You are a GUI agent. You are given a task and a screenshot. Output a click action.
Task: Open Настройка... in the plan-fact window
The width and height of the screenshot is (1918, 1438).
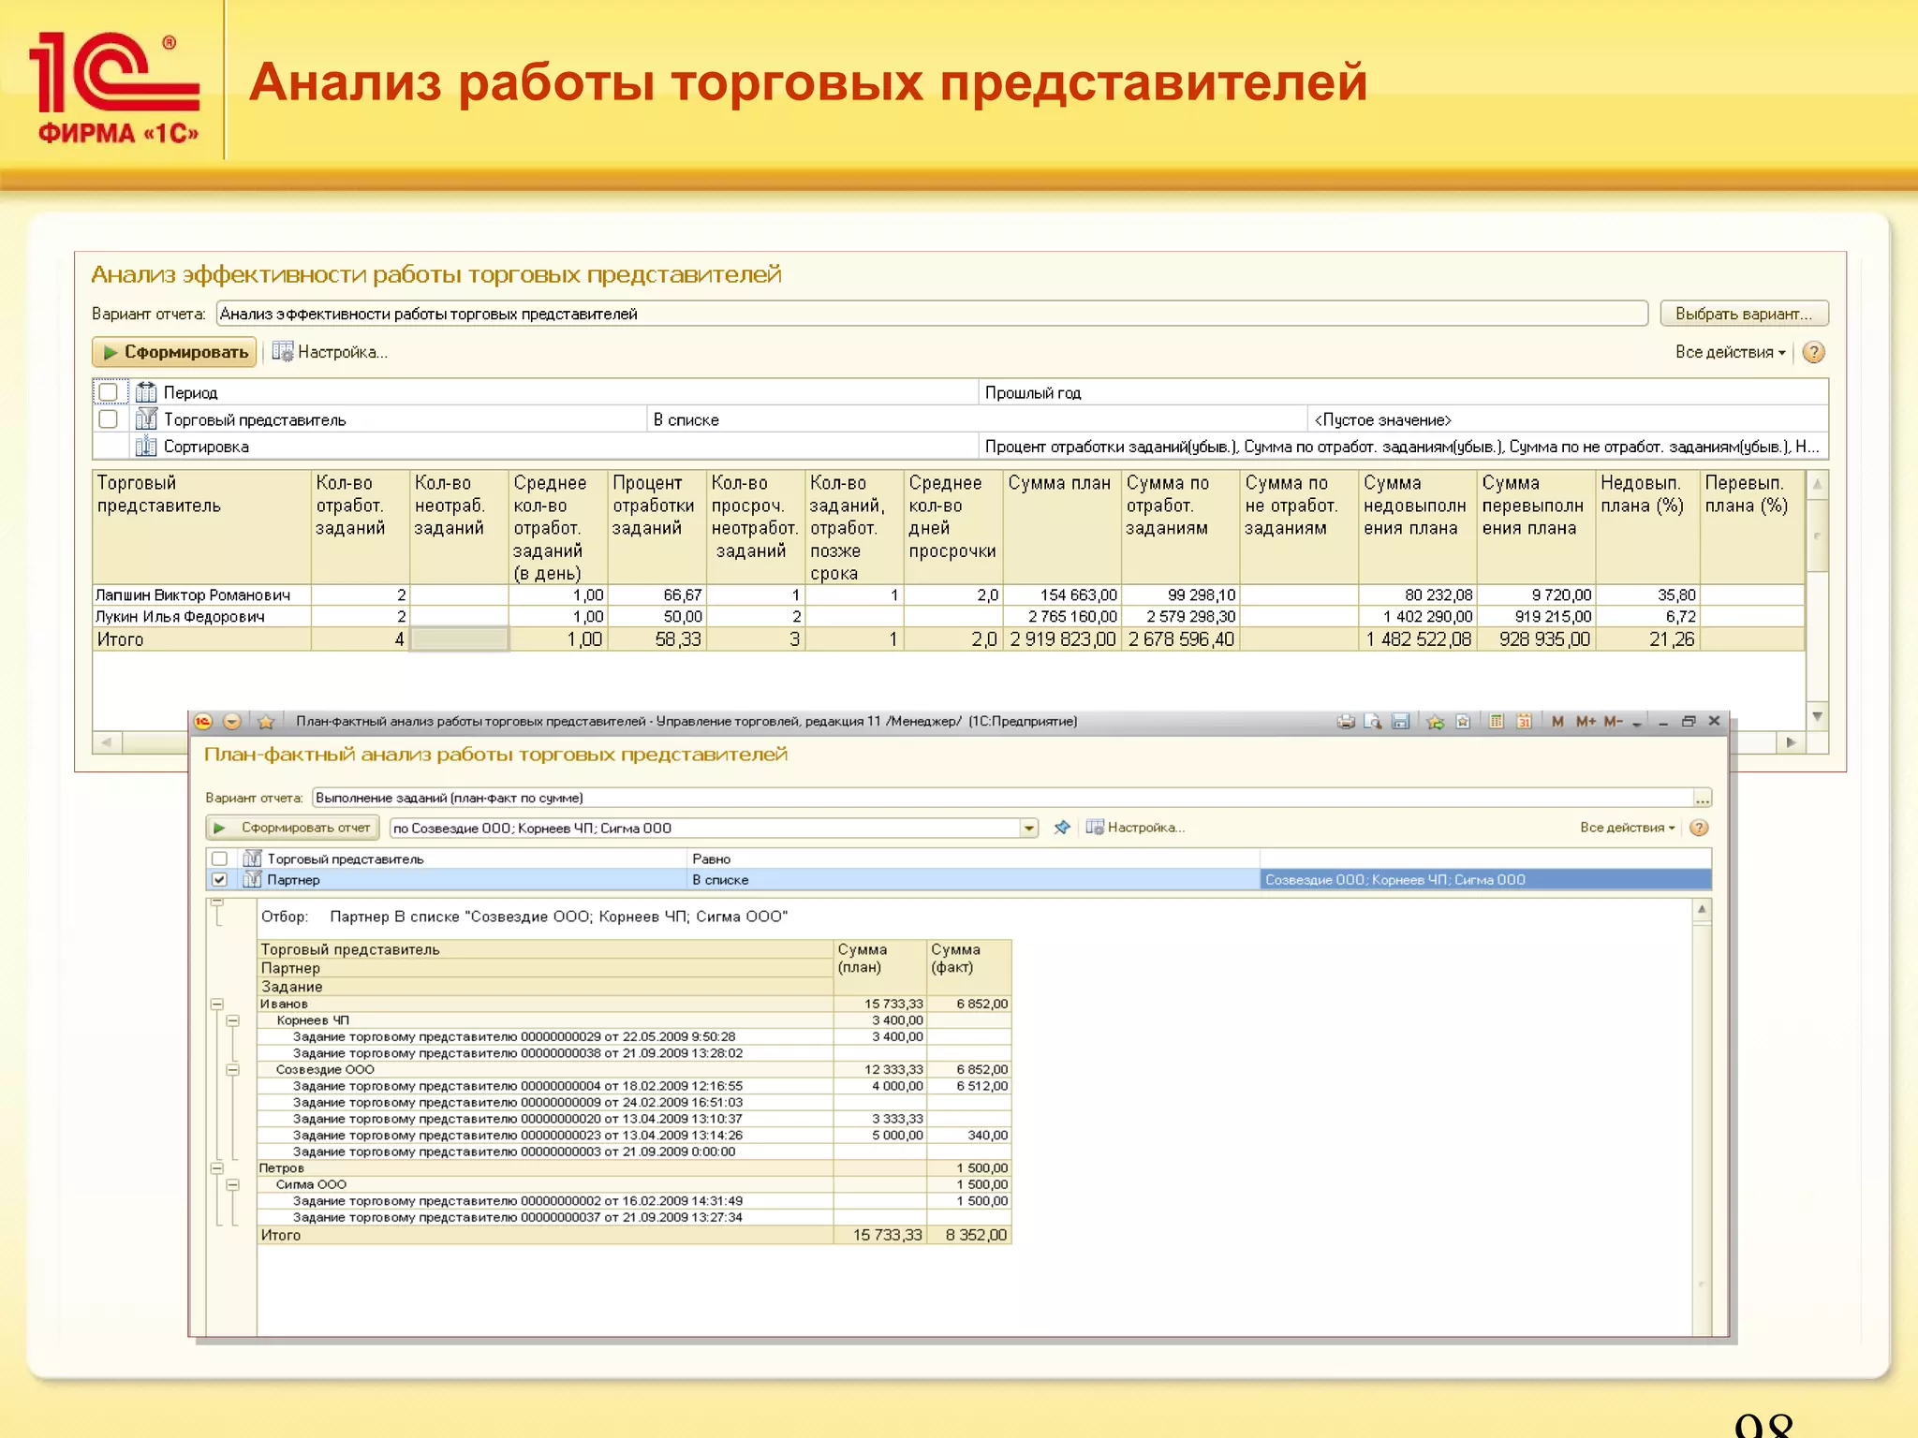click(x=1135, y=828)
